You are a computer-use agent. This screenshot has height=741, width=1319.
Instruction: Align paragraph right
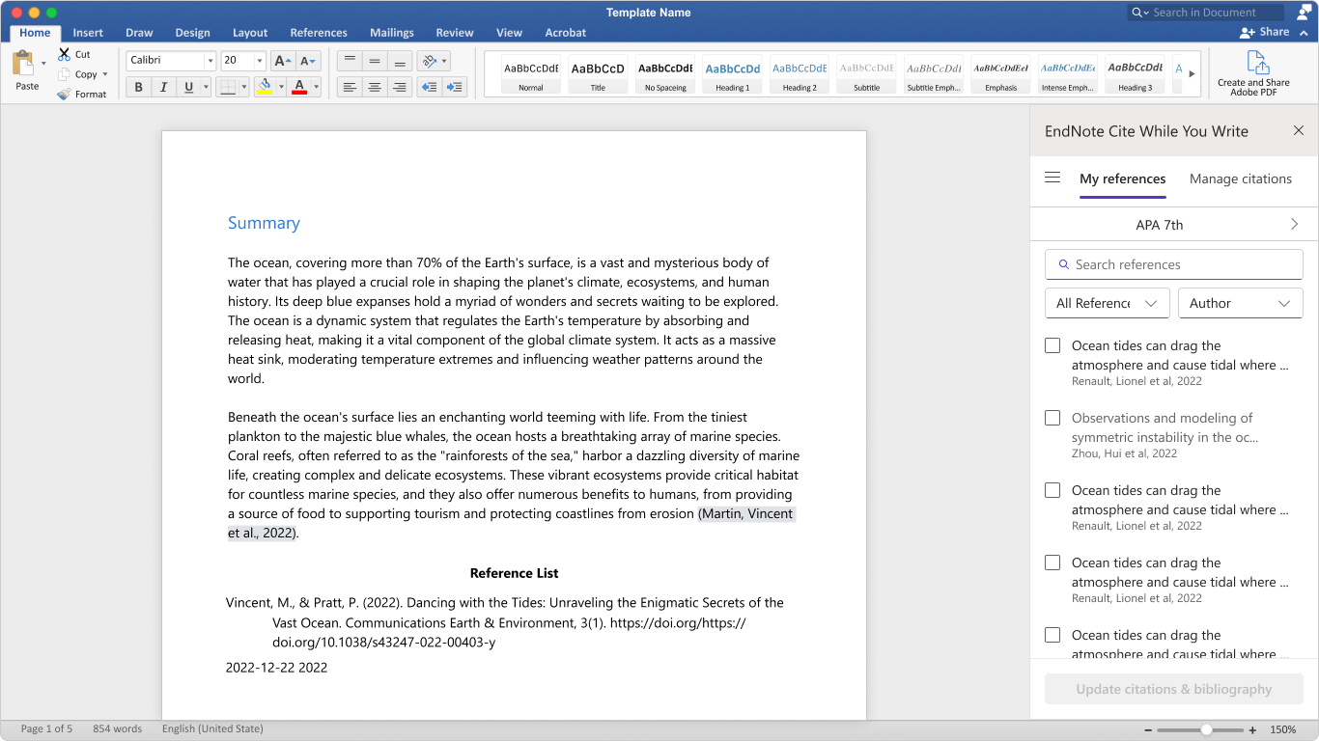[x=400, y=87]
